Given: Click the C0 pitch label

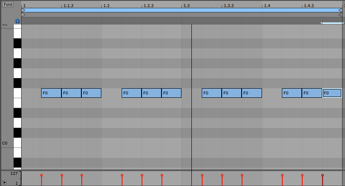Looking at the screenshot, I should 5,143.
